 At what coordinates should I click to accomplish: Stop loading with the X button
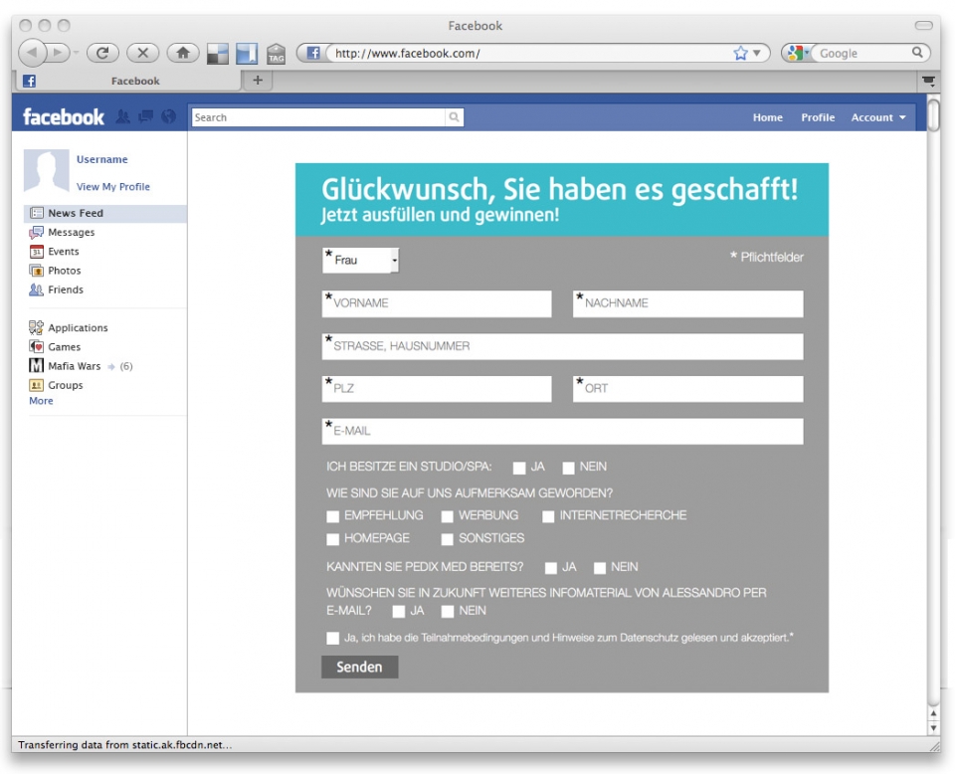[x=142, y=53]
